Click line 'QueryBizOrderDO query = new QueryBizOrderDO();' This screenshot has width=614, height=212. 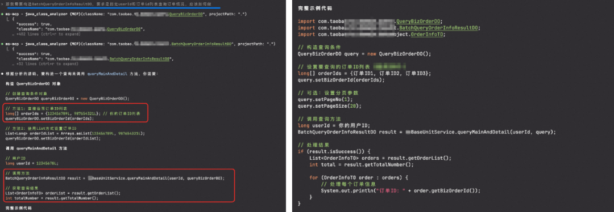pyautogui.click(x=364, y=53)
